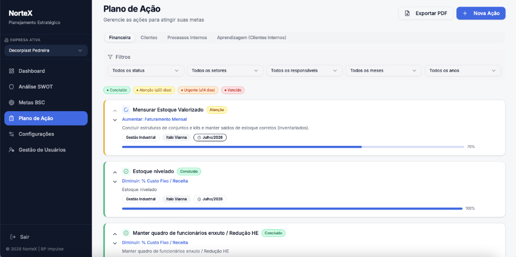Click the PDF file icon in Exportar PDF
This screenshot has height=257, width=516.
tap(407, 14)
